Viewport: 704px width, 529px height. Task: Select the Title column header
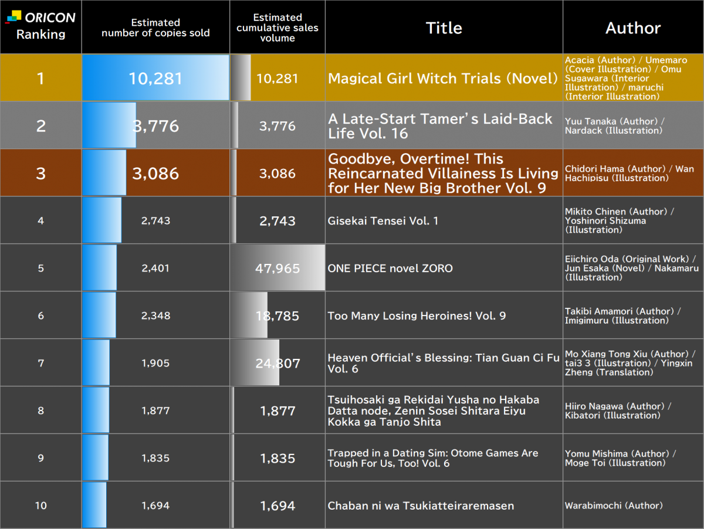coord(444,28)
